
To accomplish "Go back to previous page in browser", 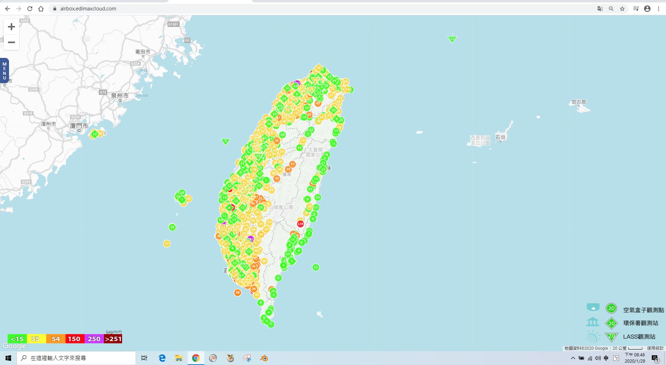I will [x=7, y=9].
